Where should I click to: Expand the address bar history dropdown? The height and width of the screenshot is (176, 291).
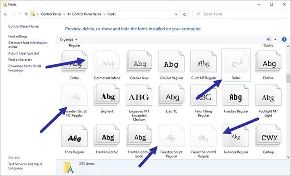point(176,14)
